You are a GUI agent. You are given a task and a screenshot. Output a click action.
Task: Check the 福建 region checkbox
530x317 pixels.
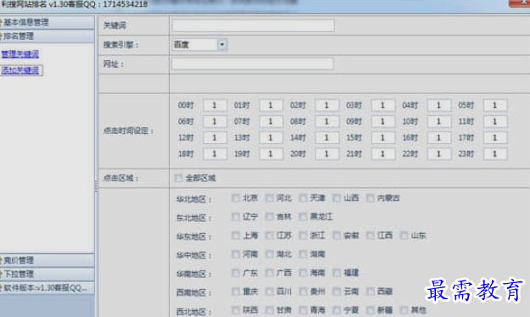pos(337,273)
